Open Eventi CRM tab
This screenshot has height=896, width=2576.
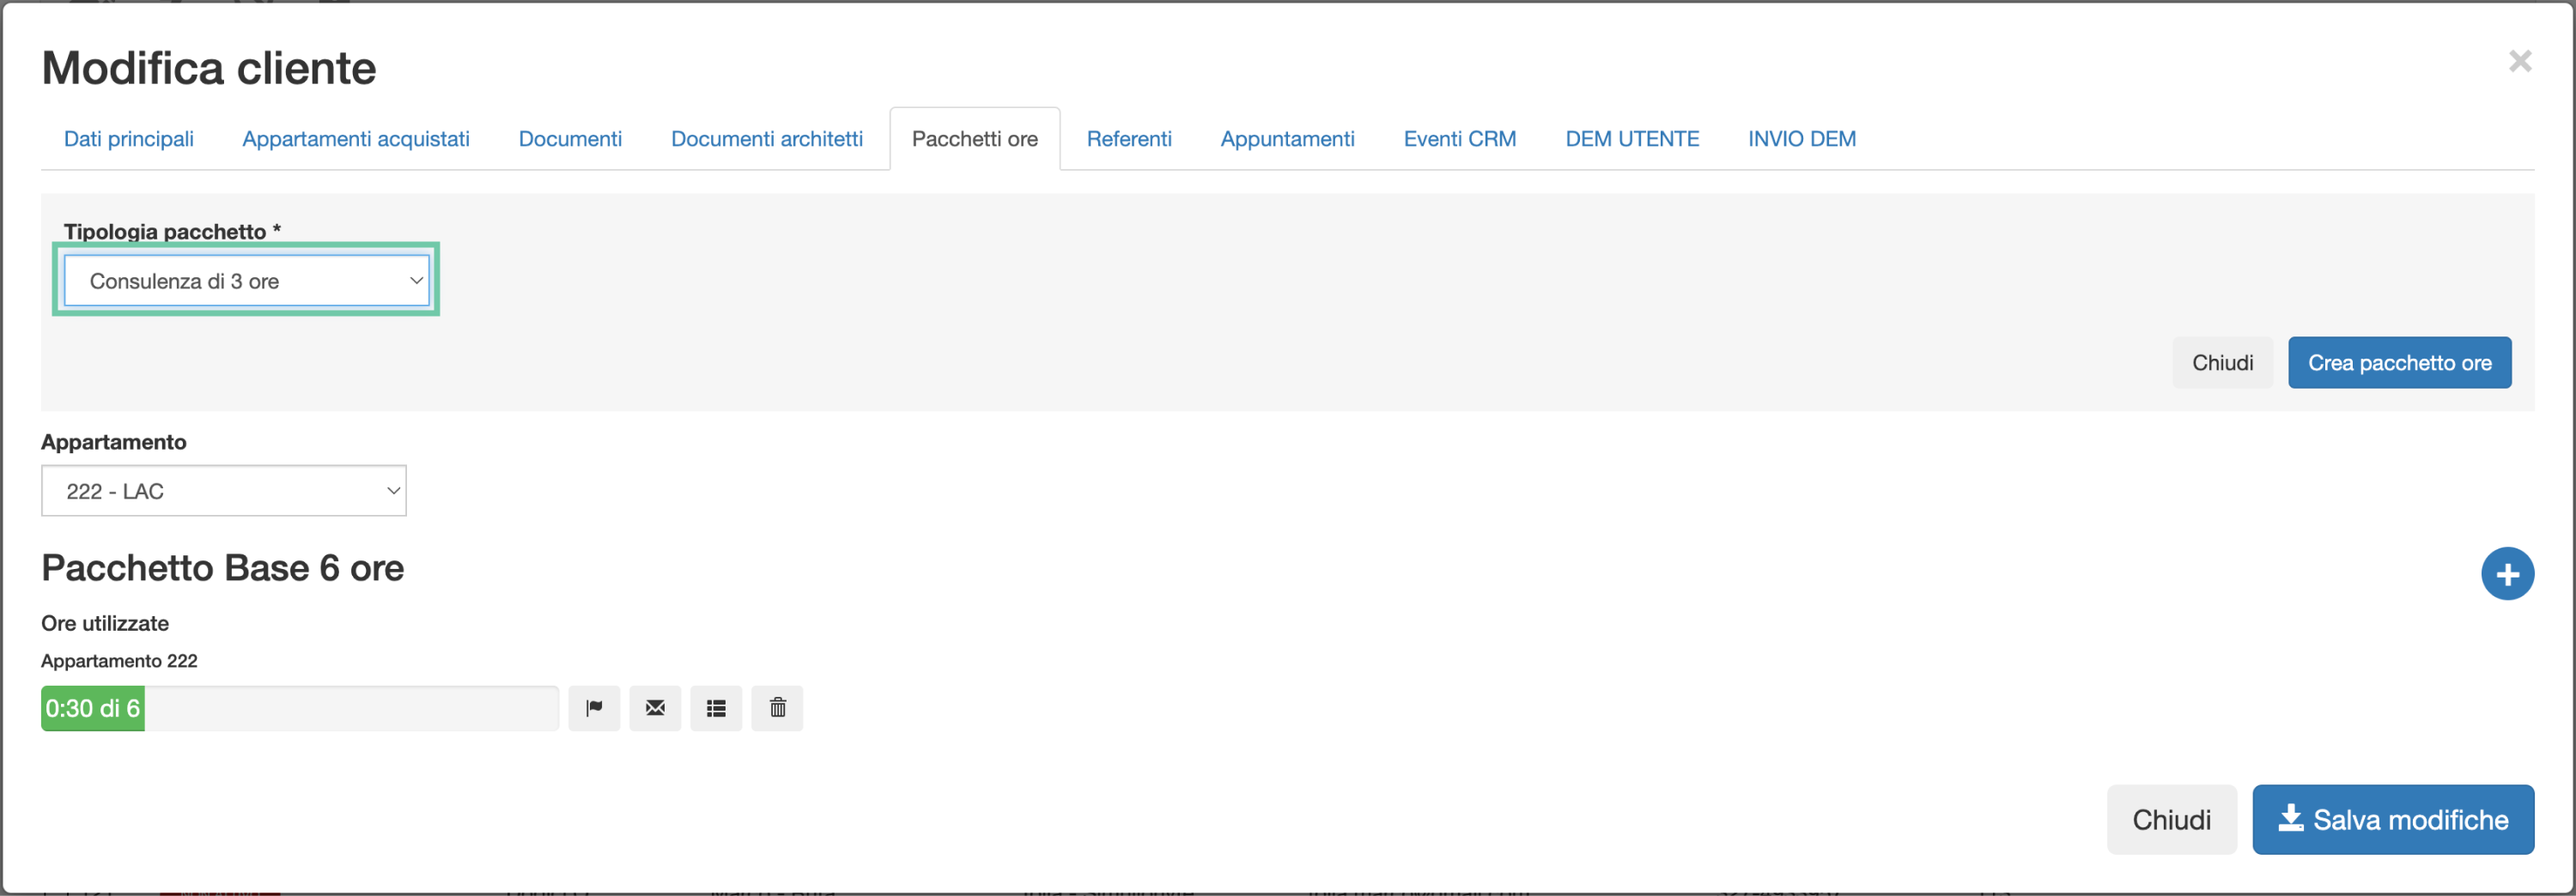tap(1460, 139)
